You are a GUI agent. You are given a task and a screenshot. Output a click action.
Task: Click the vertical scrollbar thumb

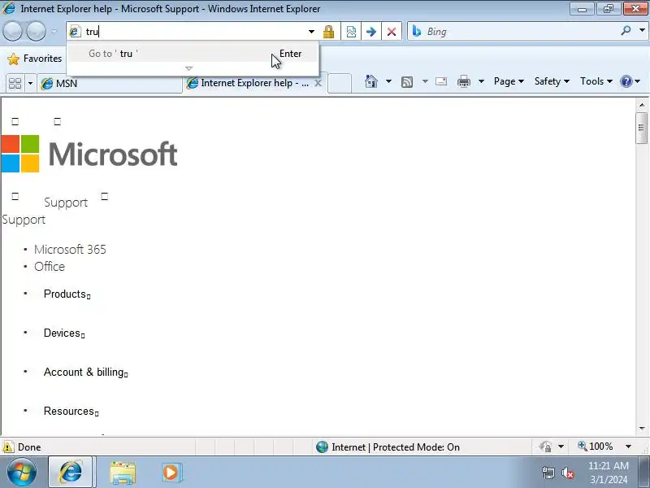click(642, 129)
